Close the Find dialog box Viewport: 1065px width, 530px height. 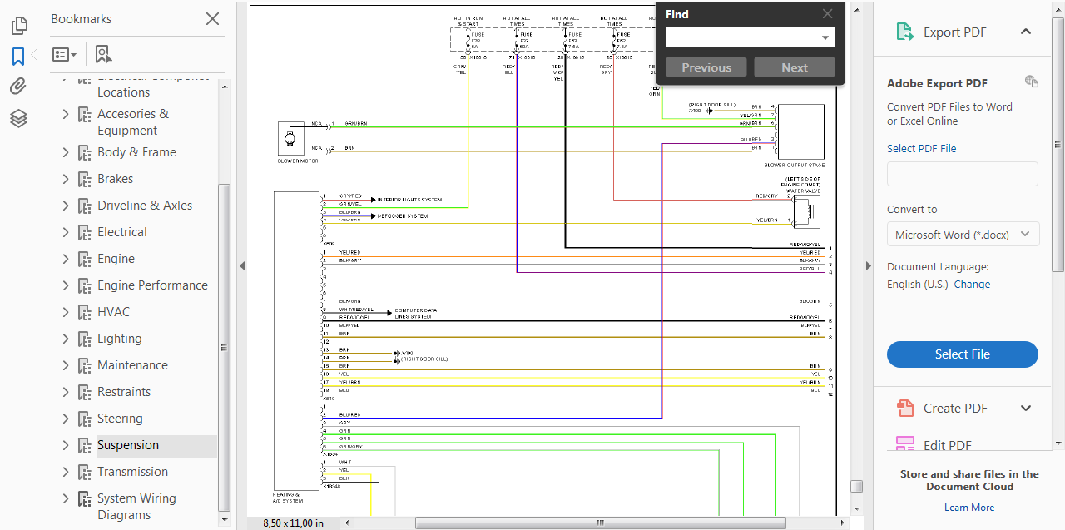pos(827,14)
